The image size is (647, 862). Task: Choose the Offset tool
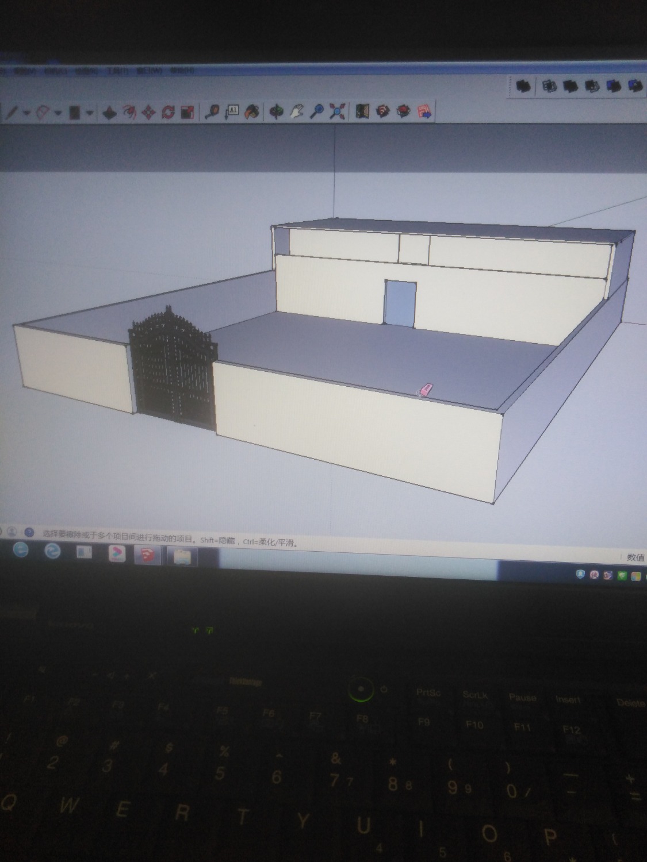click(x=129, y=112)
